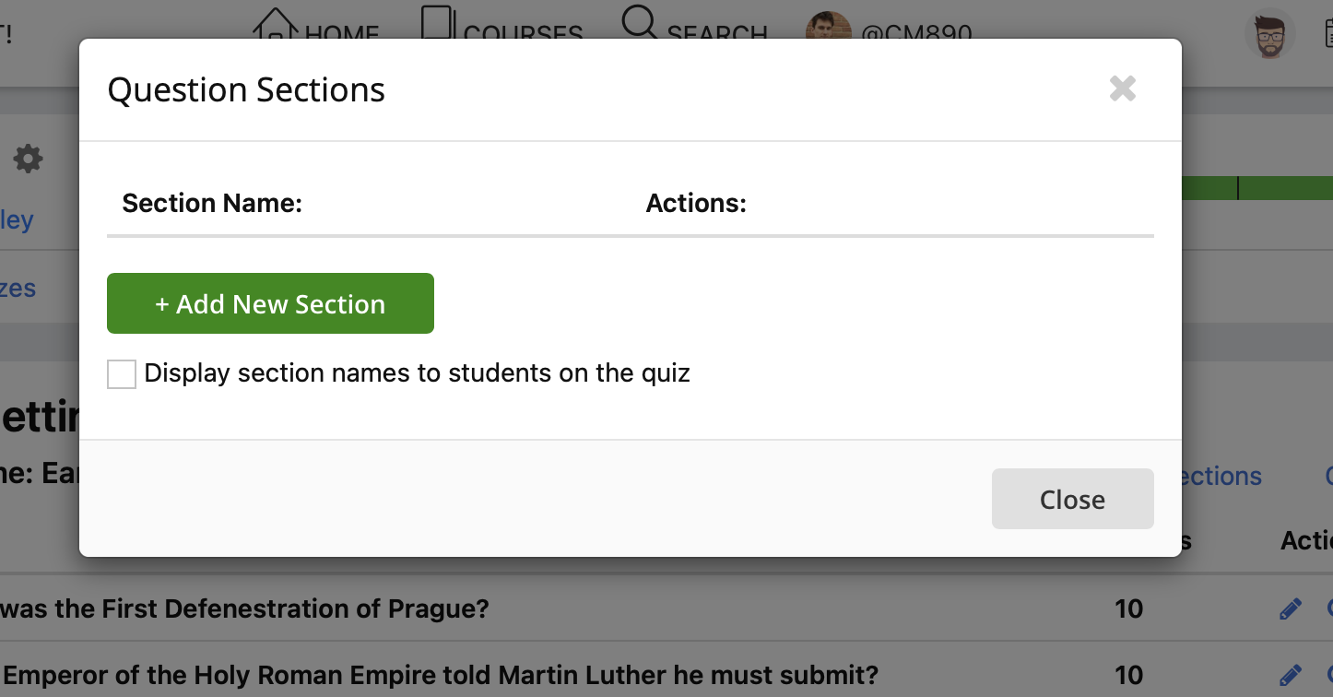Click the gray Close button
This screenshot has height=697, width=1333.
(x=1072, y=499)
